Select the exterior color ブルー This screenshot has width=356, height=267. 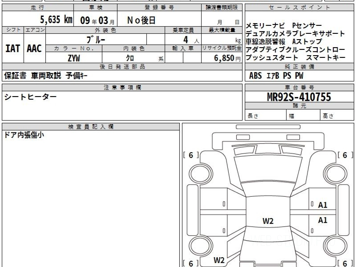[x=96, y=39]
